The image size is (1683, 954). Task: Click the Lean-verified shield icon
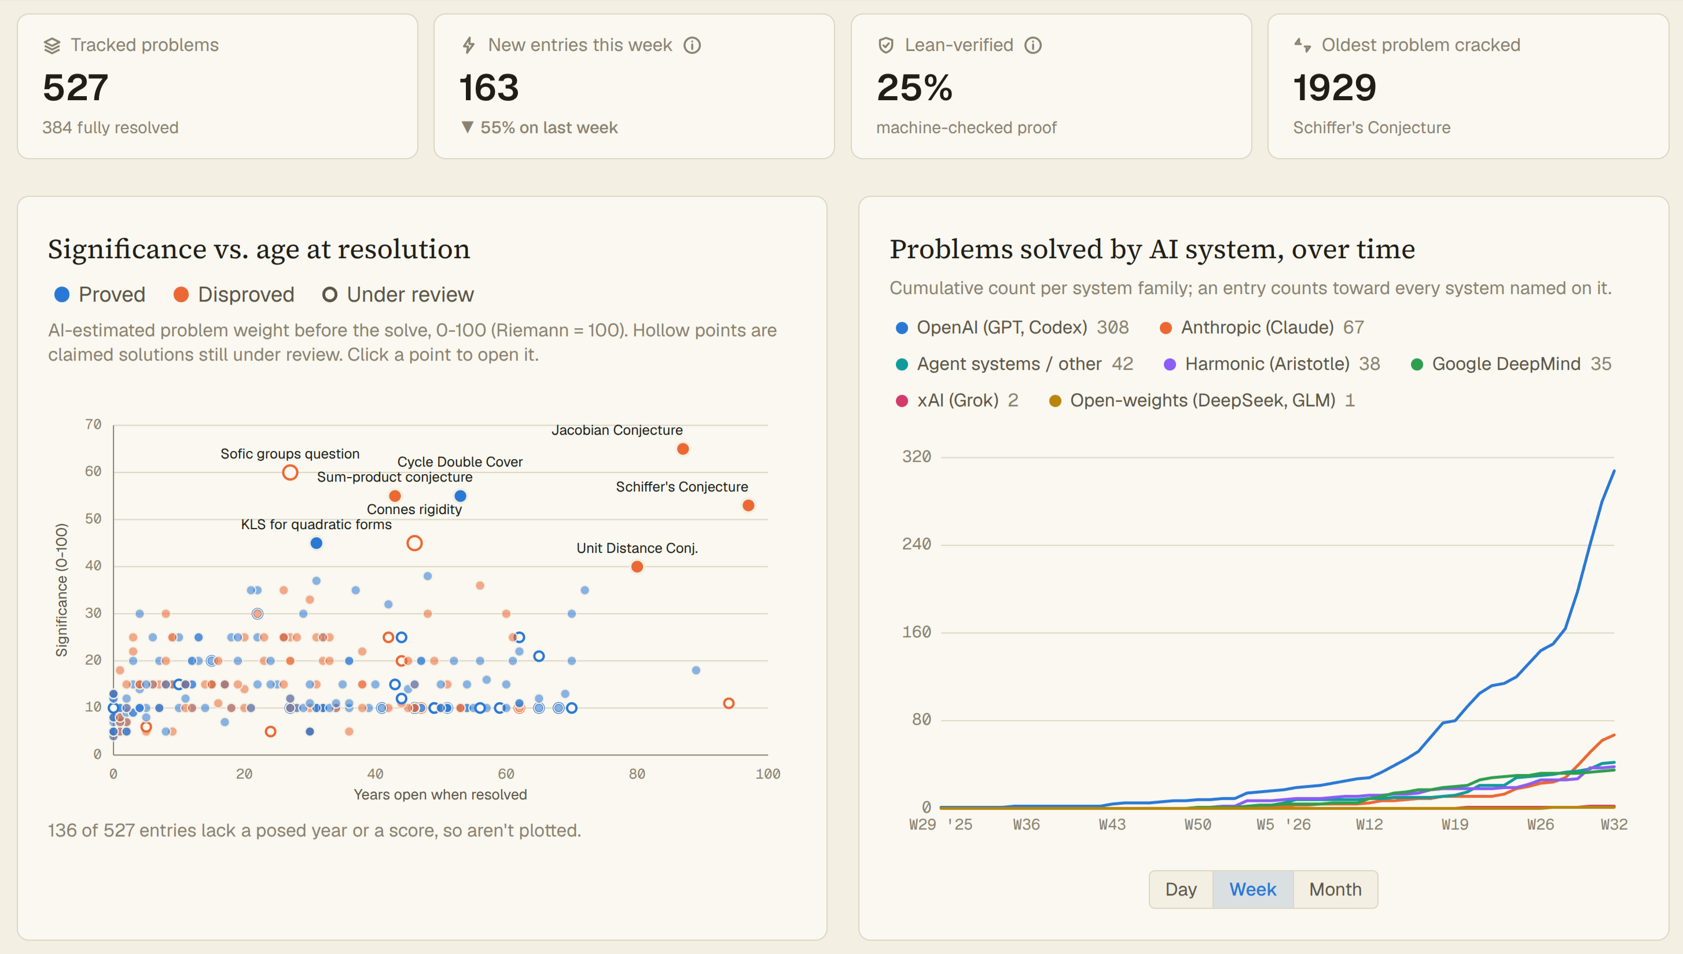886,45
